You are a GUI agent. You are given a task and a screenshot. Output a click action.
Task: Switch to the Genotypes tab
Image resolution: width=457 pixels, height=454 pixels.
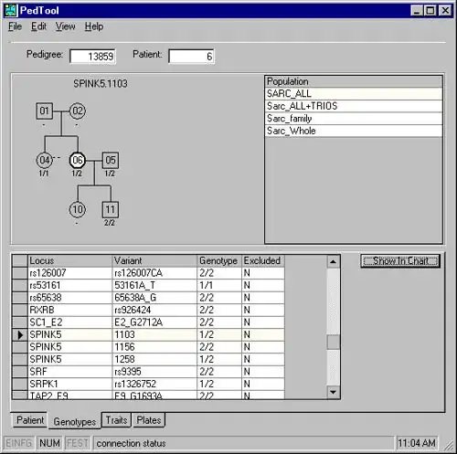75,421
